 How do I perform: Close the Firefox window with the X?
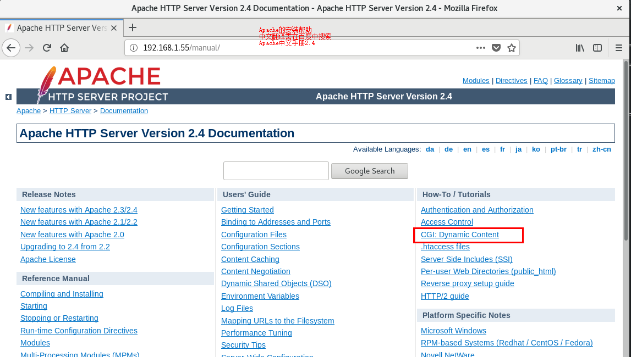(x=619, y=8)
